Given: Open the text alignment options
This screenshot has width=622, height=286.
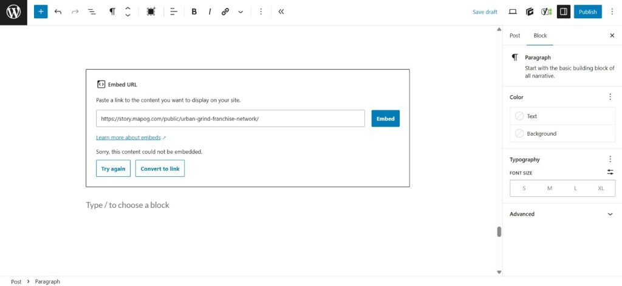Looking at the screenshot, I should (174, 12).
